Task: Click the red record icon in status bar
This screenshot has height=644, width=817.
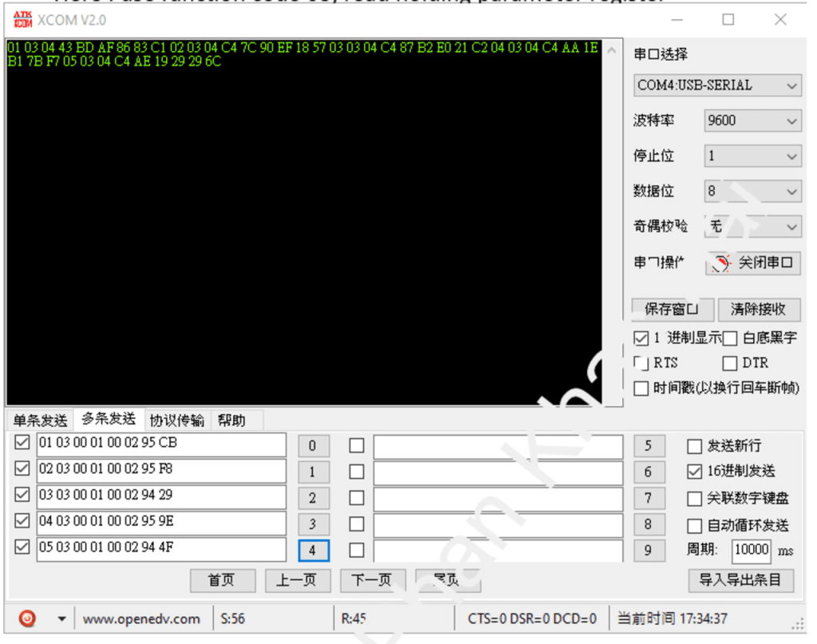Action: pyautogui.click(x=27, y=618)
